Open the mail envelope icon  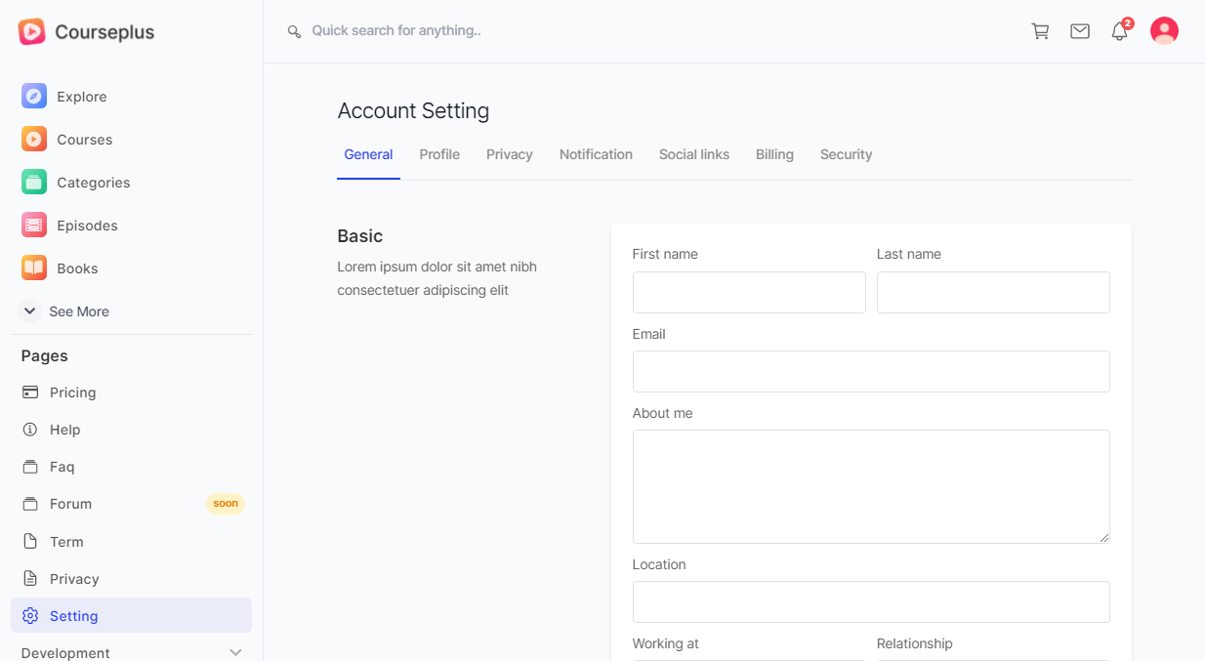tap(1080, 31)
